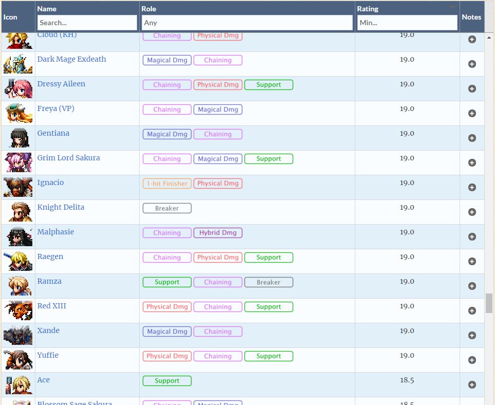This screenshot has height=405, width=495.
Task: Click Breaker tag in Knight Delita row
Action: (x=167, y=208)
